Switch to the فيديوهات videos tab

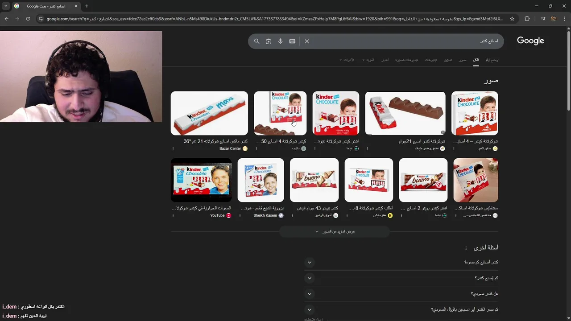pyautogui.click(x=431, y=60)
